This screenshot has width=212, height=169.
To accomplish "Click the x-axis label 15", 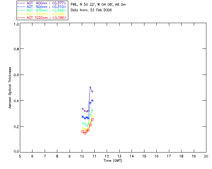I will 144,156.
